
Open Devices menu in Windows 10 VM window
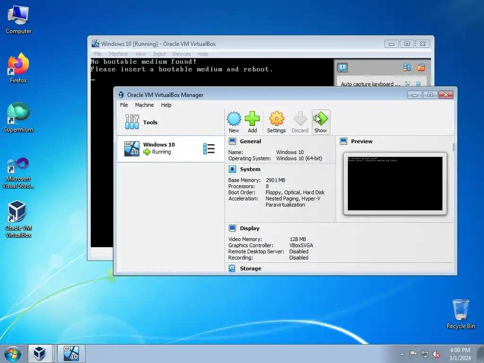tap(182, 54)
